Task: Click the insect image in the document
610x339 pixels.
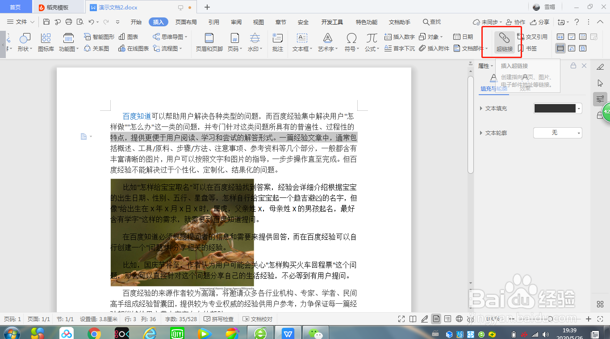Action: pyautogui.click(x=182, y=232)
